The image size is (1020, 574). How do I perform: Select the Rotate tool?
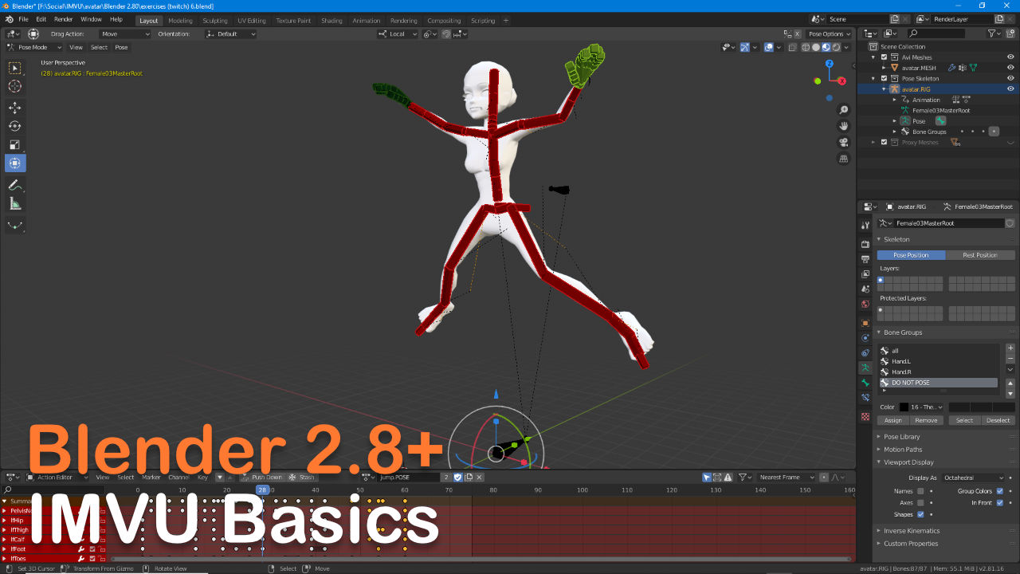15,126
